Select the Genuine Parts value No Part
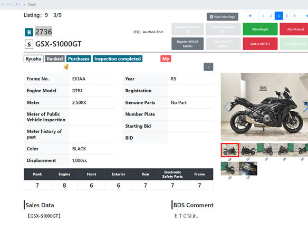 179,102
